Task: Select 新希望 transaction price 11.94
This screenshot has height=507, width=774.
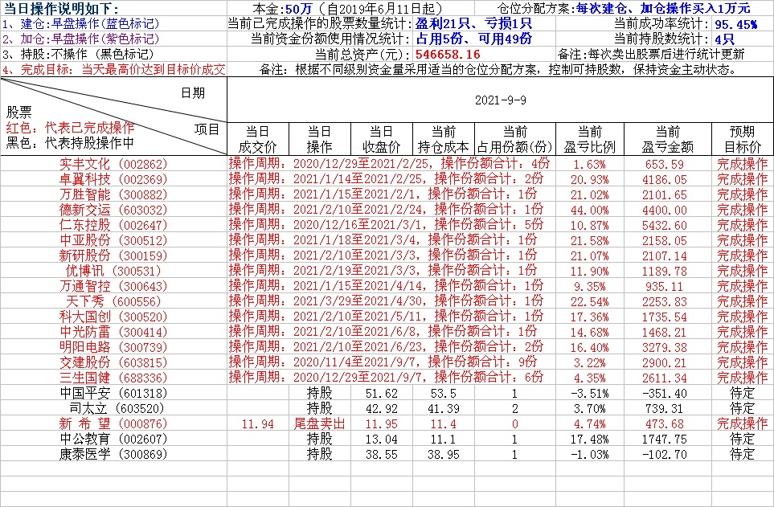Action: tap(258, 424)
